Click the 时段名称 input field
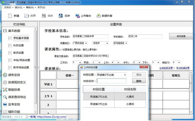 (x=112, y=81)
